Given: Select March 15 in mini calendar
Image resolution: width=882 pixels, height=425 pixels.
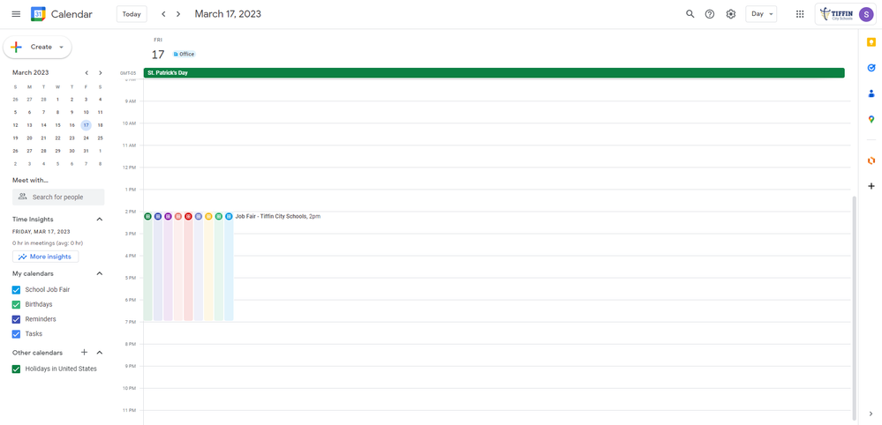Looking at the screenshot, I should click(57, 125).
